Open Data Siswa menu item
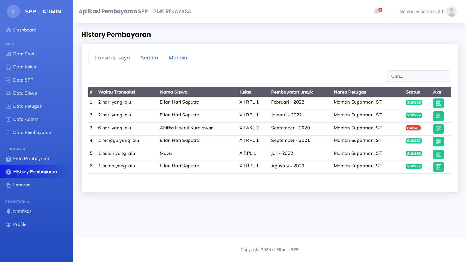The height and width of the screenshot is (262, 466). pyautogui.click(x=25, y=93)
